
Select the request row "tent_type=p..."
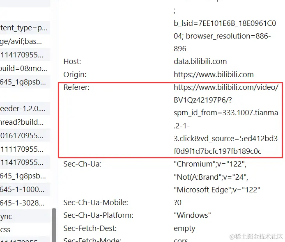(x=25, y=28)
